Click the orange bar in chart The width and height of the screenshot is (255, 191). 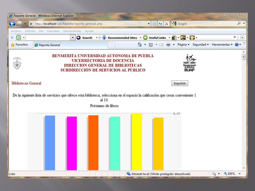93,143
